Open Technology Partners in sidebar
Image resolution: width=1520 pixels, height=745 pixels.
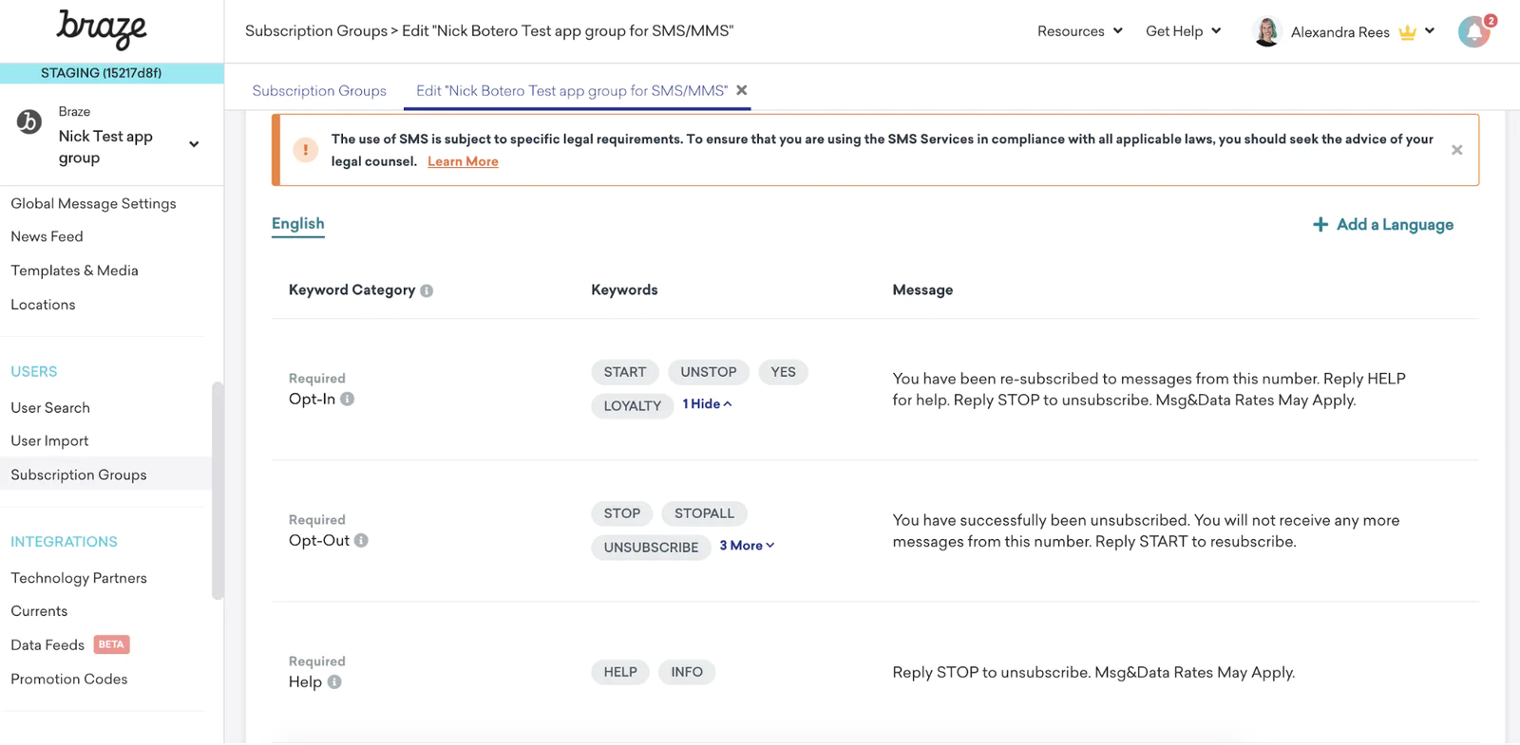coord(79,578)
